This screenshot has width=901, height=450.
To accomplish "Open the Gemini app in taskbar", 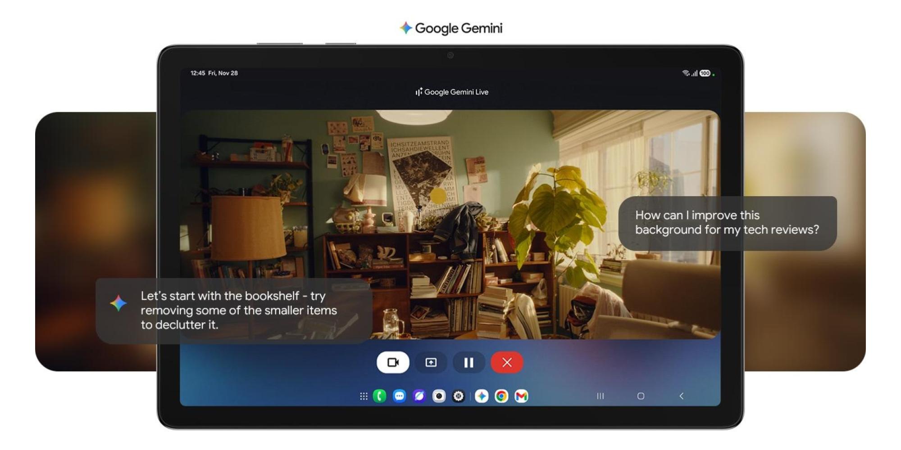I will pos(482,396).
